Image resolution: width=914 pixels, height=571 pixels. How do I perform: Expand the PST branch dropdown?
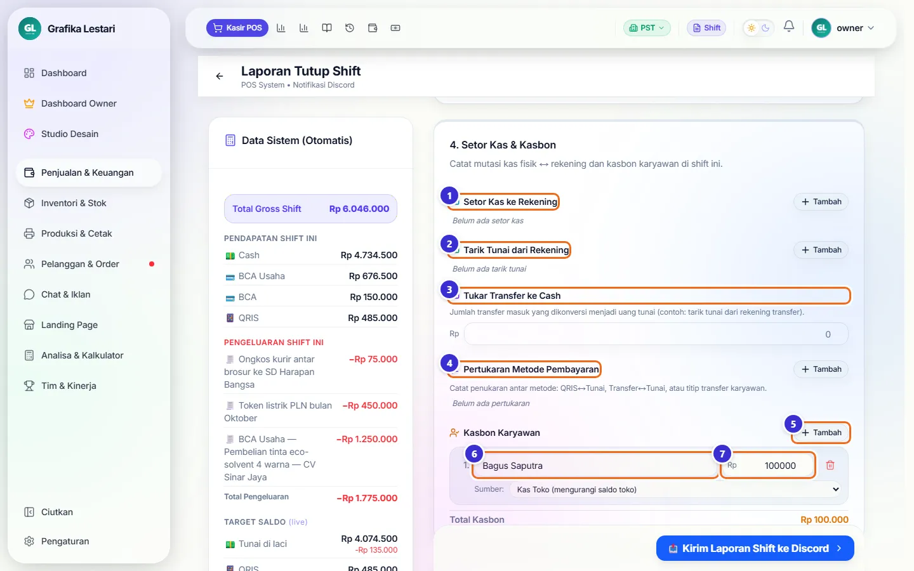(647, 28)
